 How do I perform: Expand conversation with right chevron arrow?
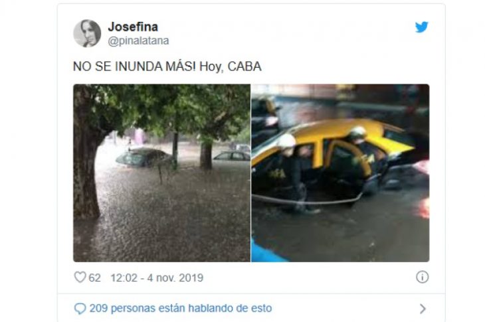(423, 309)
